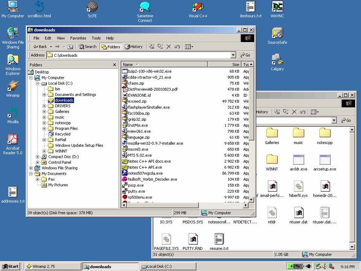This screenshot has height=271, width=361.
Task: Open the Search pane in downloads window
Action: click(x=88, y=47)
